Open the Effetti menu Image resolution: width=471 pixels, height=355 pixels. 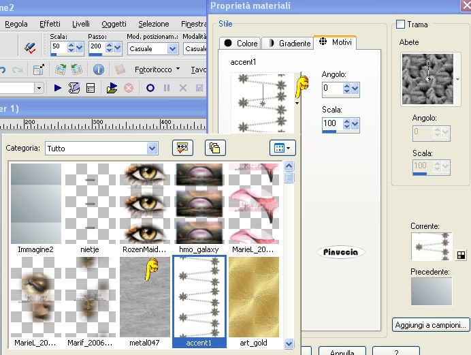[50, 24]
